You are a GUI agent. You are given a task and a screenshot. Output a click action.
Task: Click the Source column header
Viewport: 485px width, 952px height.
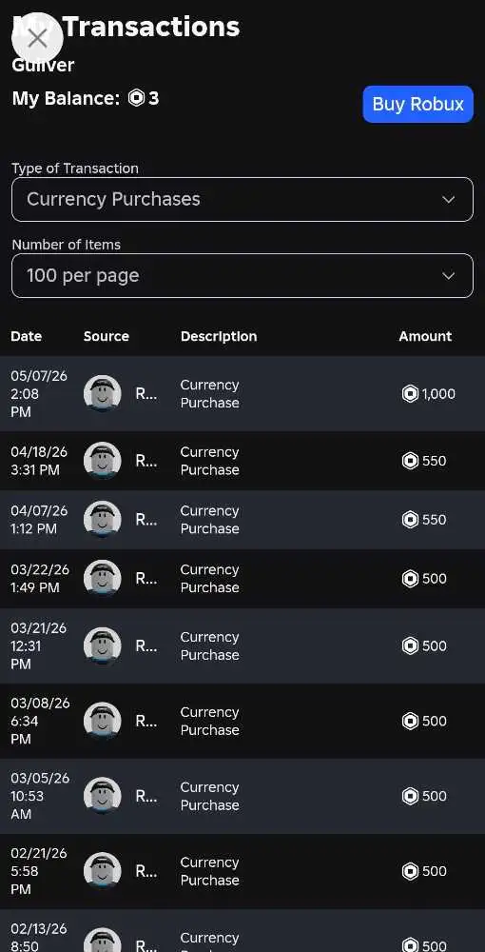click(x=107, y=336)
